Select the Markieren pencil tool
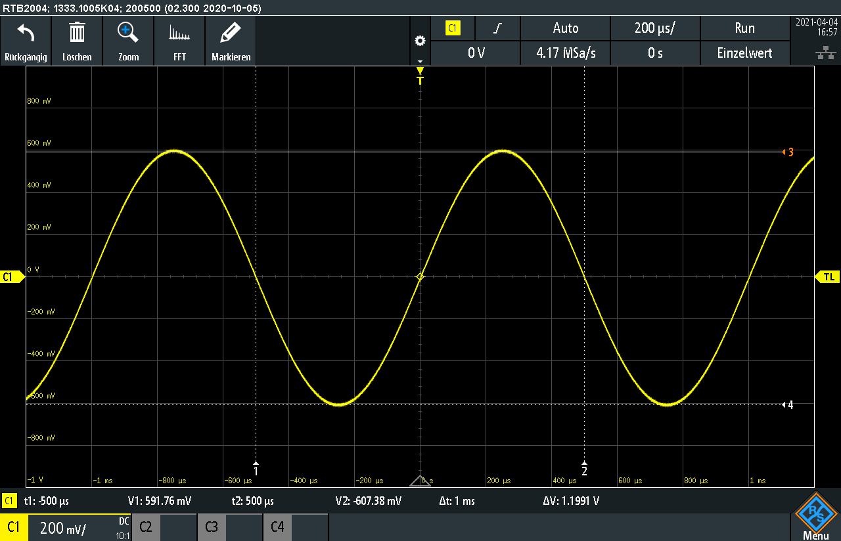Screen dimensions: 841x541 tap(231, 32)
